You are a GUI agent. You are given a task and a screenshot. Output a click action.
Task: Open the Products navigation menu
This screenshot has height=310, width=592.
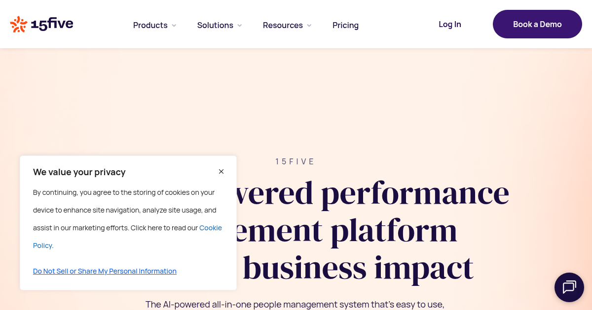(x=150, y=25)
